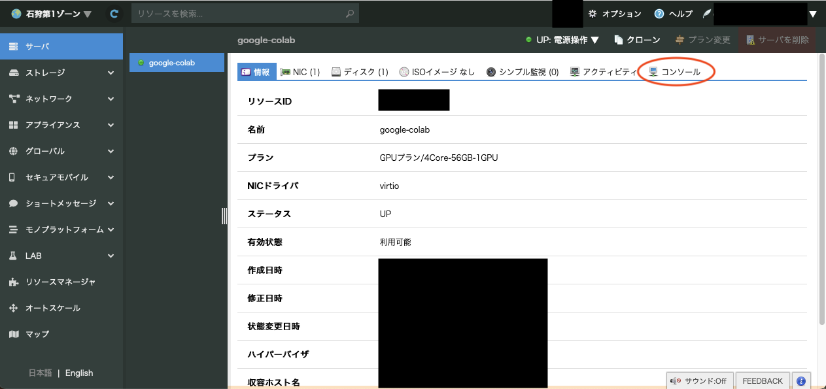
Task: Click the panel splitter handle beside server list
Action: pos(224,216)
